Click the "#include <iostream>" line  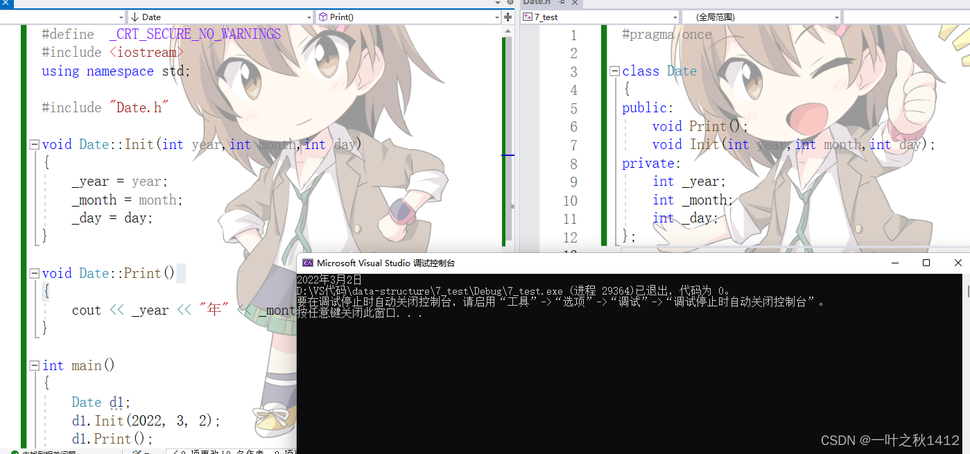113,53
